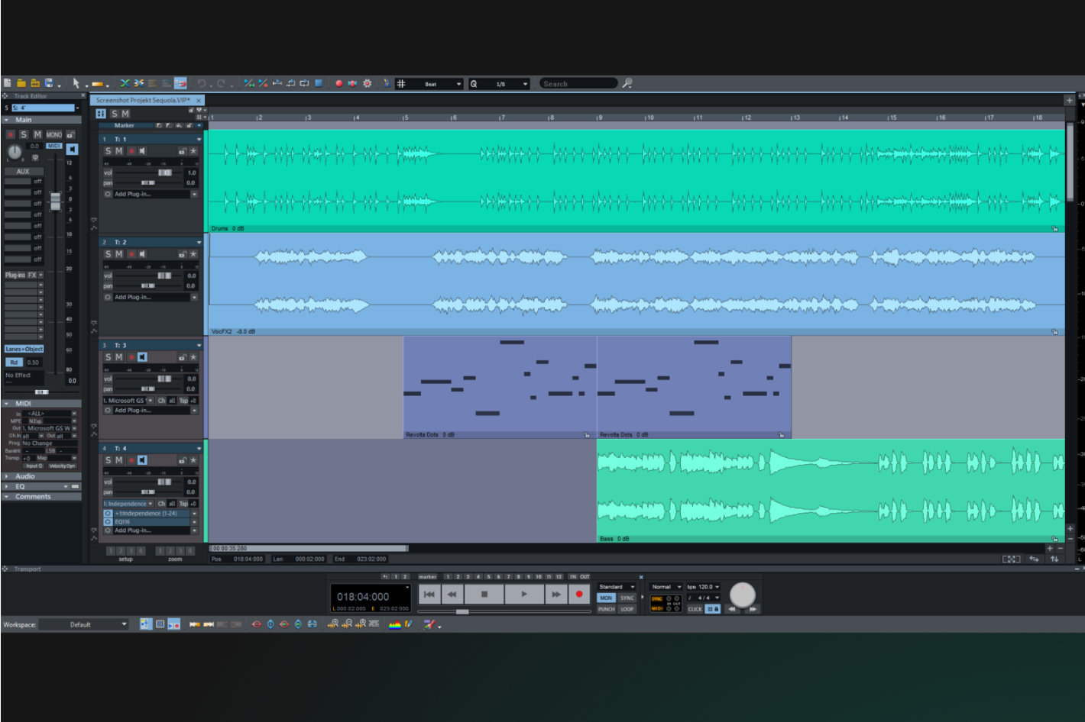
Task: Click the crossfade X icon in toolbar
Action: (125, 83)
